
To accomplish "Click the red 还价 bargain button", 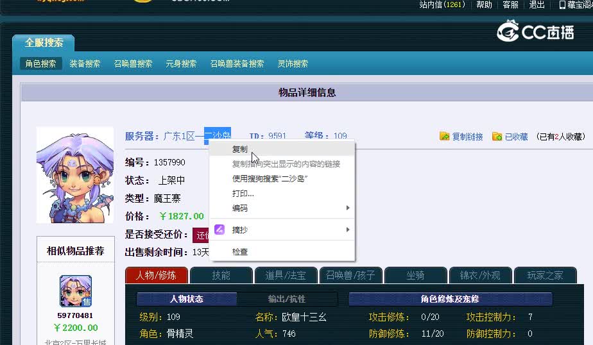I will [201, 235].
